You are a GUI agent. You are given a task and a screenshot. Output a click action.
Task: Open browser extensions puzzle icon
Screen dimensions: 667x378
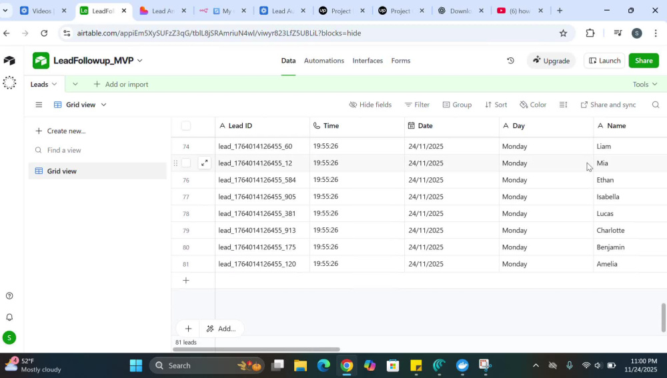590,33
